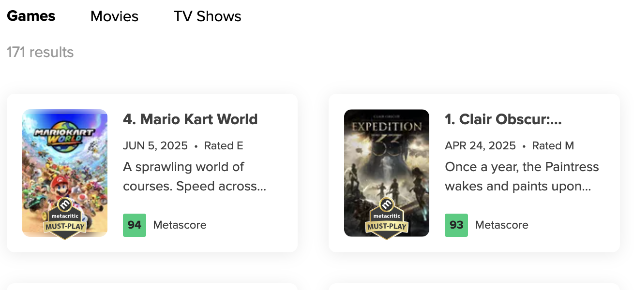This screenshot has height=290, width=634.
Task: Click the APR 24, 2025 release date
Action: point(480,145)
